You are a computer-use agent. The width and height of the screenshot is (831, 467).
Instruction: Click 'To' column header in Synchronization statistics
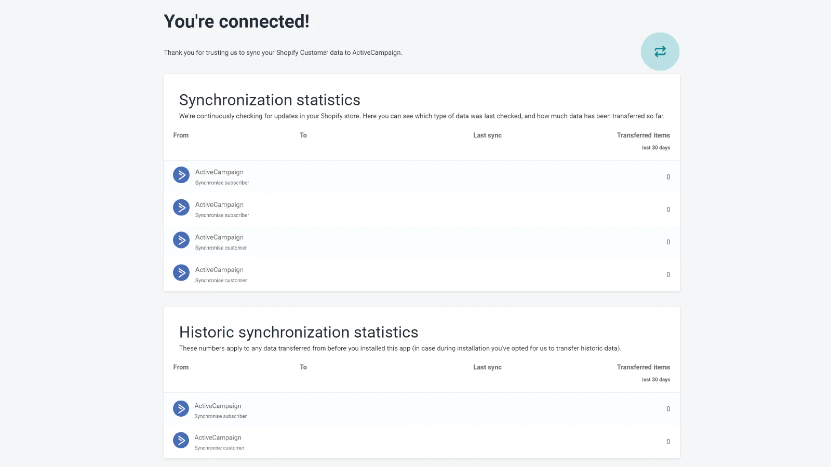tap(303, 135)
